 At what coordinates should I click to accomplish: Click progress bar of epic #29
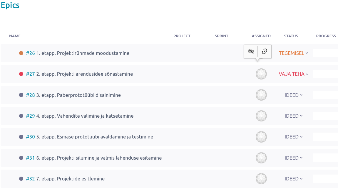click(x=325, y=116)
